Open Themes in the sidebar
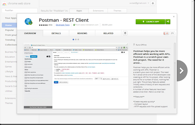Viewport: 195px width, 125px height. tap(9, 103)
